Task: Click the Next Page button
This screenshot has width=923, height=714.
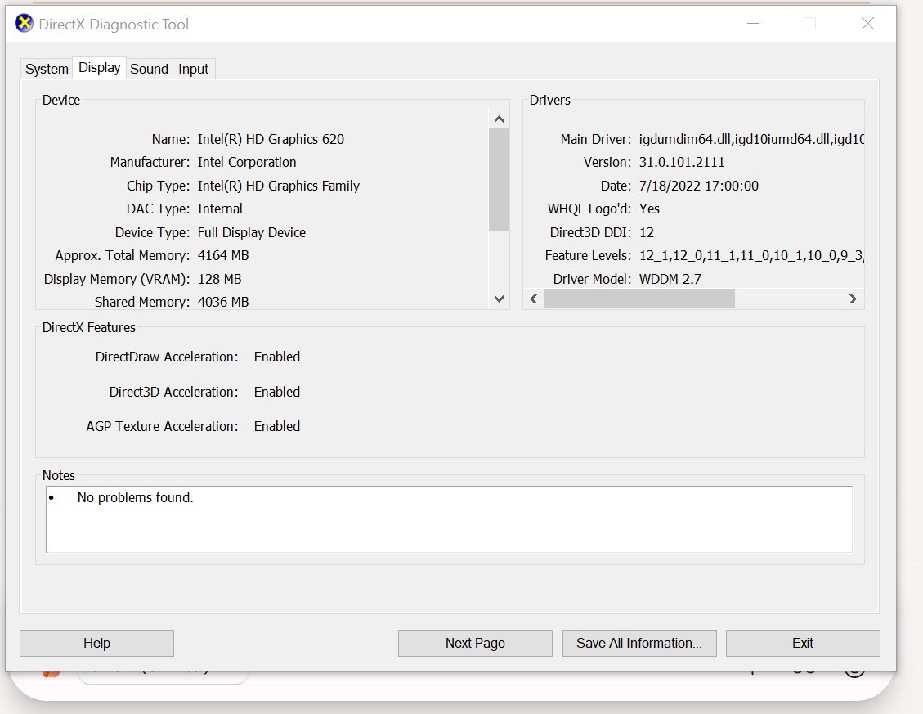Action: [x=475, y=643]
